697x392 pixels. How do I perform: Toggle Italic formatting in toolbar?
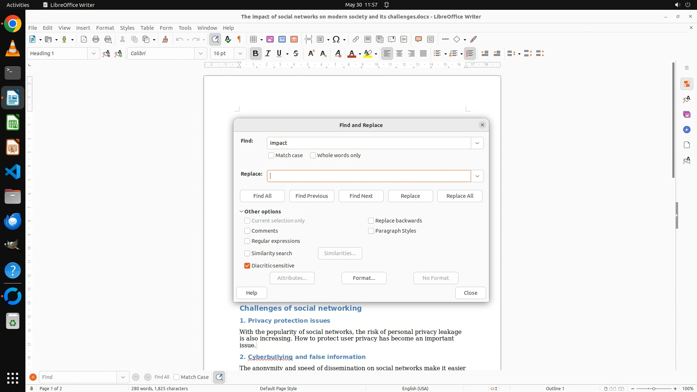pyautogui.click(x=268, y=53)
